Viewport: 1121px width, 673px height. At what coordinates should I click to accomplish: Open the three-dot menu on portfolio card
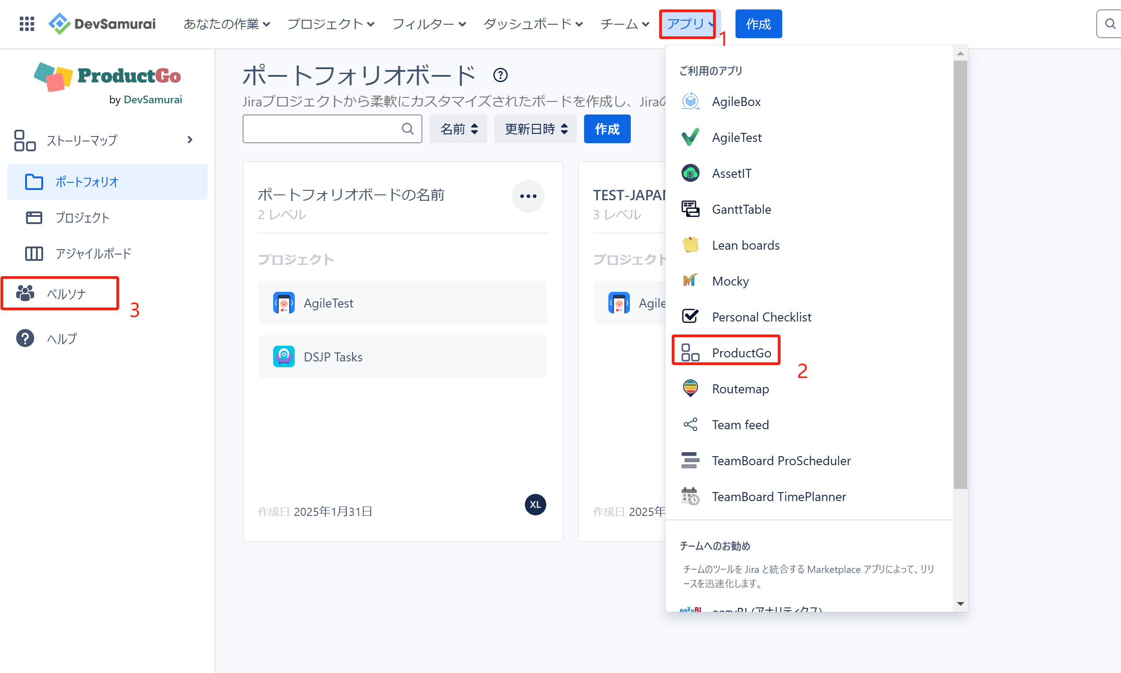528,196
